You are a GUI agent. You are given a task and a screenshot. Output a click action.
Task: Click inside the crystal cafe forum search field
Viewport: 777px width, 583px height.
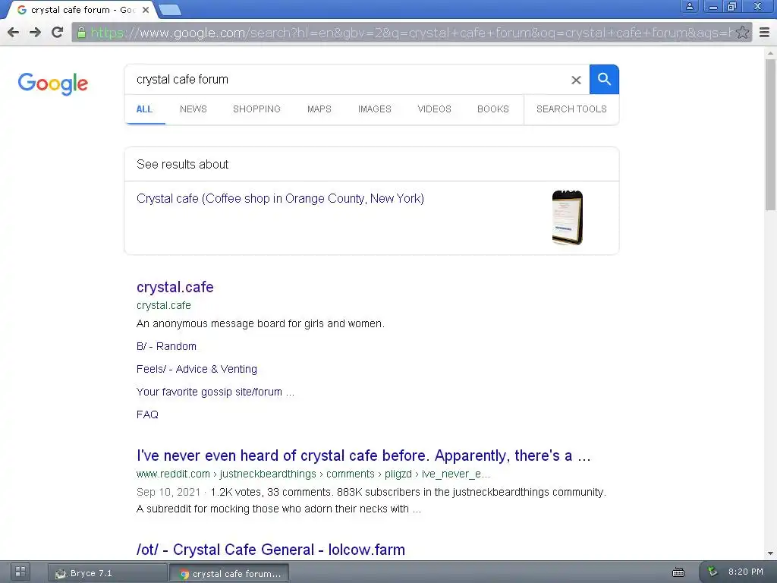[x=347, y=79]
